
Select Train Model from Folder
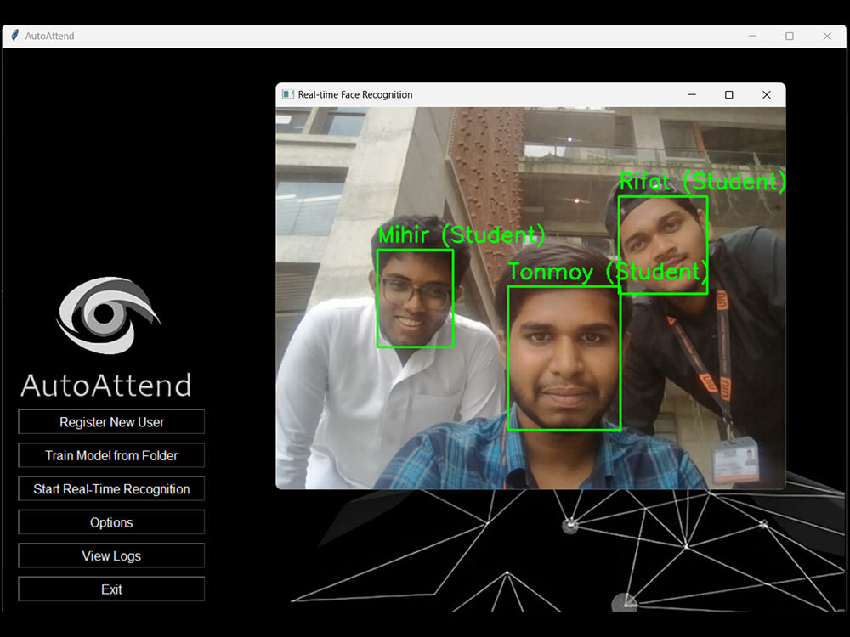click(111, 455)
